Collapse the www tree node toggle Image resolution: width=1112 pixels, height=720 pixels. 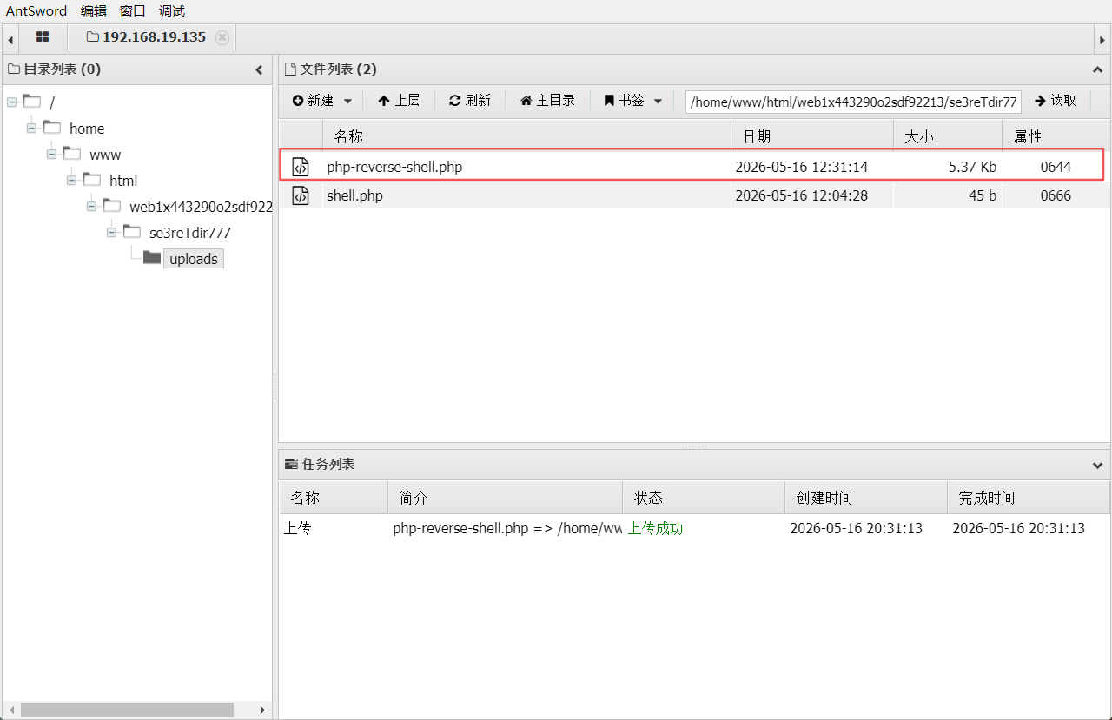[51, 154]
